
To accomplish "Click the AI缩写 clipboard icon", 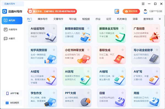I will point(120,80).
